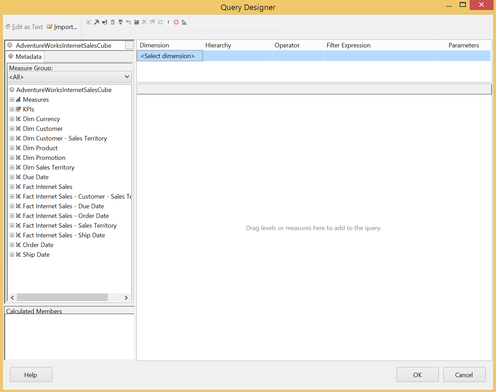
Task: Expand Fact Internet Sales - Order Date
Action: [12, 216]
